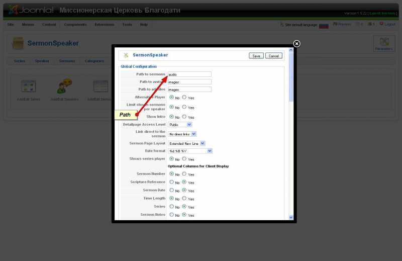This screenshot has width=402, height=261.
Task: Click the vertical scrollbar thumb in dialog
Action: click(291, 77)
